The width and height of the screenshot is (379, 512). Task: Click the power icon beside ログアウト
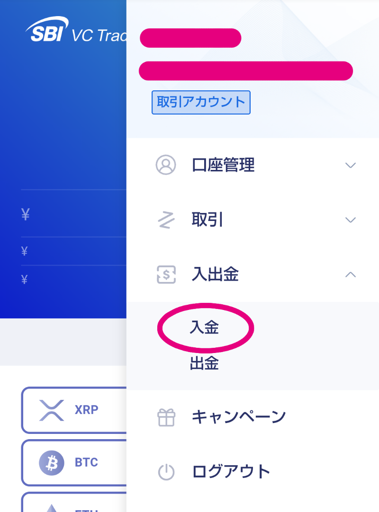point(166,470)
